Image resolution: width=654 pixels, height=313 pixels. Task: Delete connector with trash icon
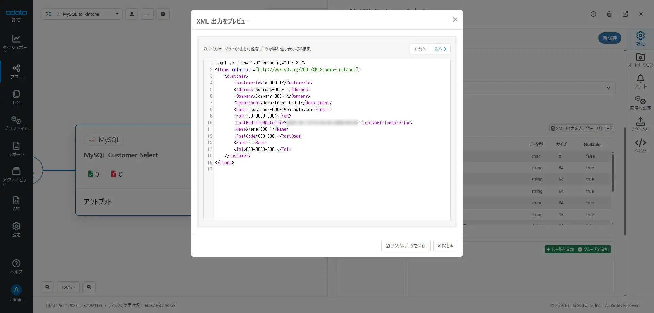tap(609, 14)
